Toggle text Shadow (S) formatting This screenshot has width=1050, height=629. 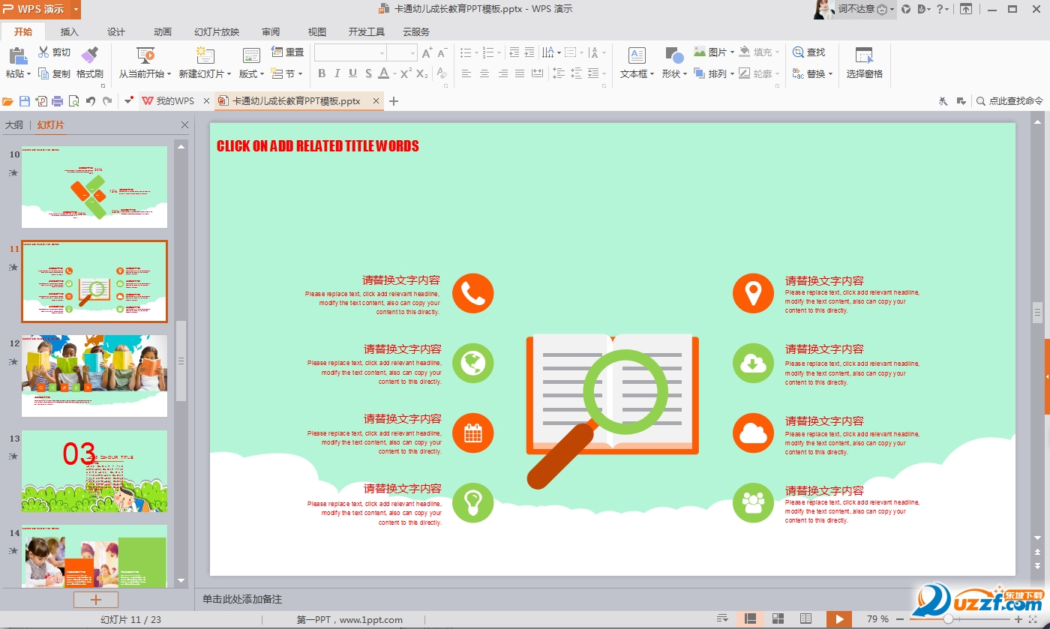(x=368, y=73)
